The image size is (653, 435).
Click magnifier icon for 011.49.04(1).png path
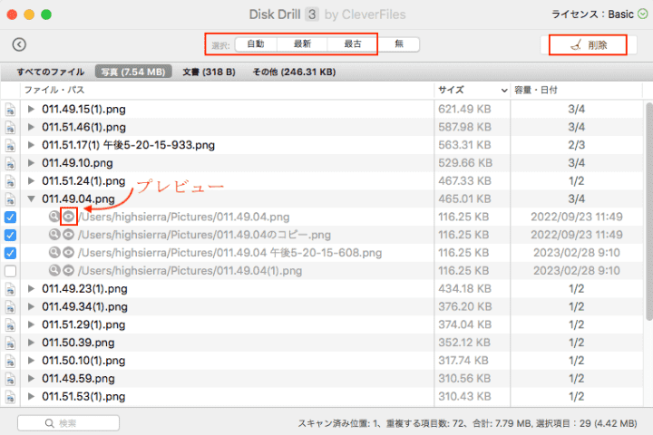[54, 271]
